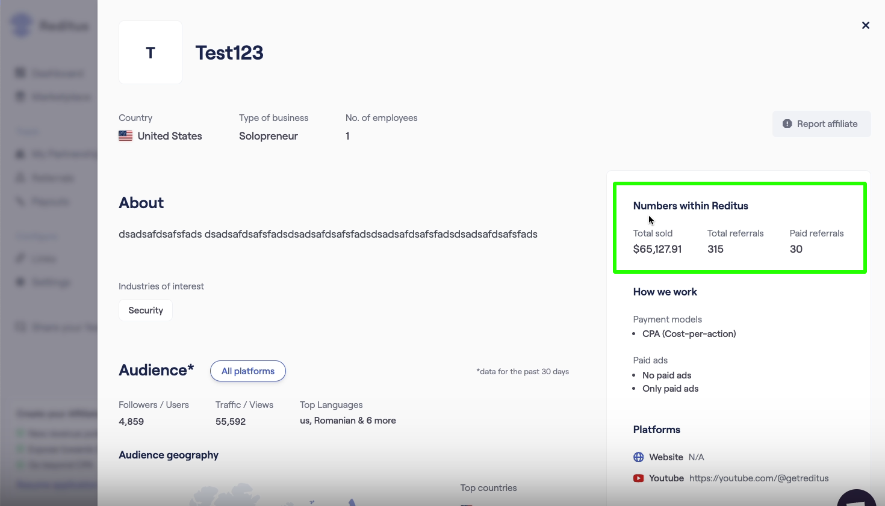Click the first completed onboarding checklist checkmark
The width and height of the screenshot is (885, 506).
(20, 433)
